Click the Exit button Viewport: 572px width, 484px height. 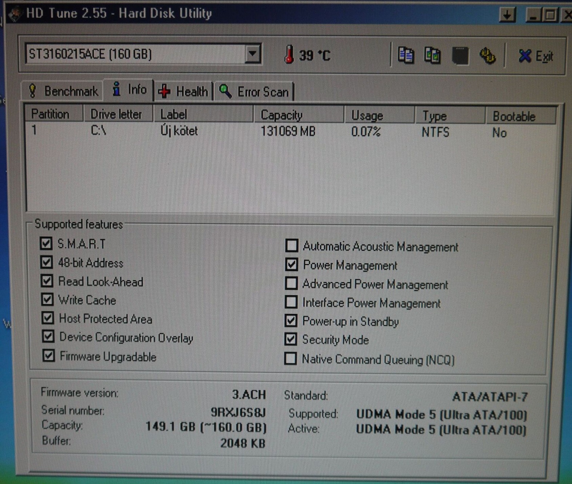(536, 56)
